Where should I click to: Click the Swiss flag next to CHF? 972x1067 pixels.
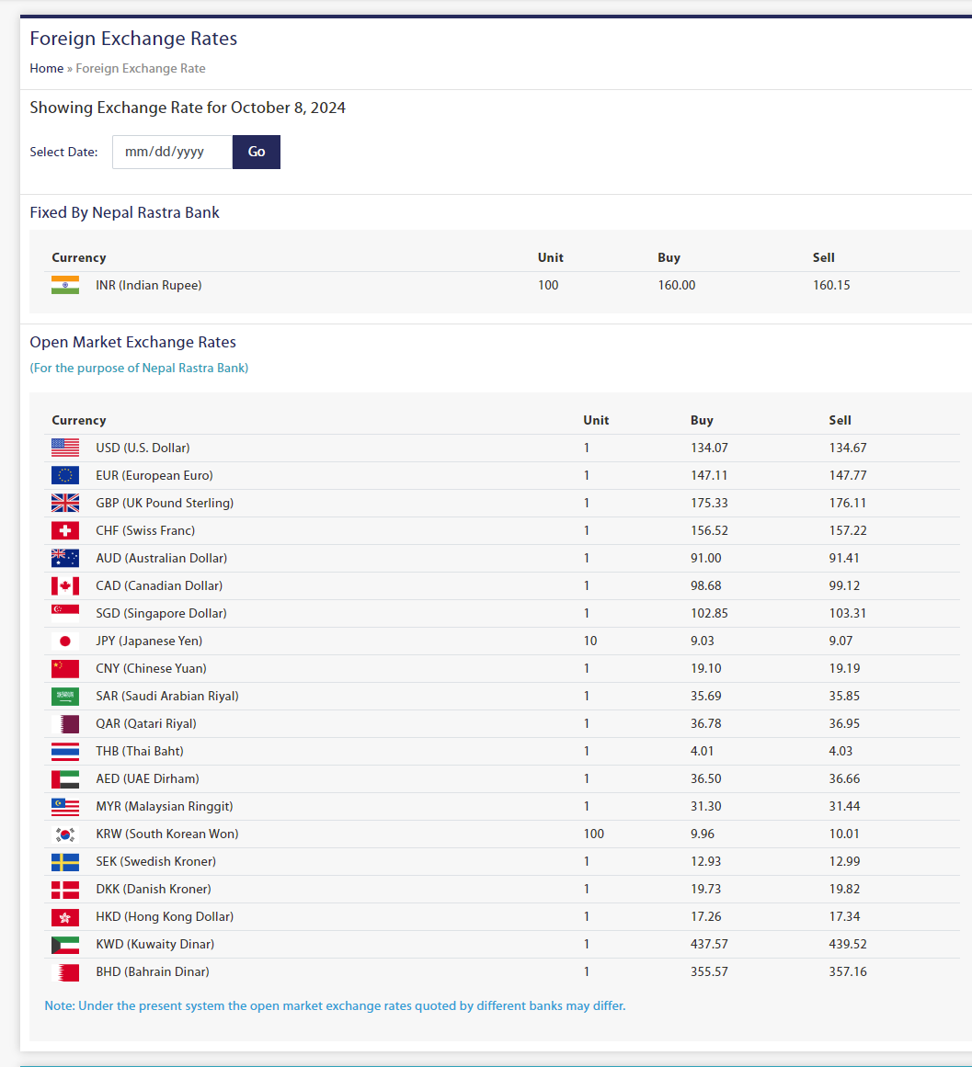click(x=65, y=531)
